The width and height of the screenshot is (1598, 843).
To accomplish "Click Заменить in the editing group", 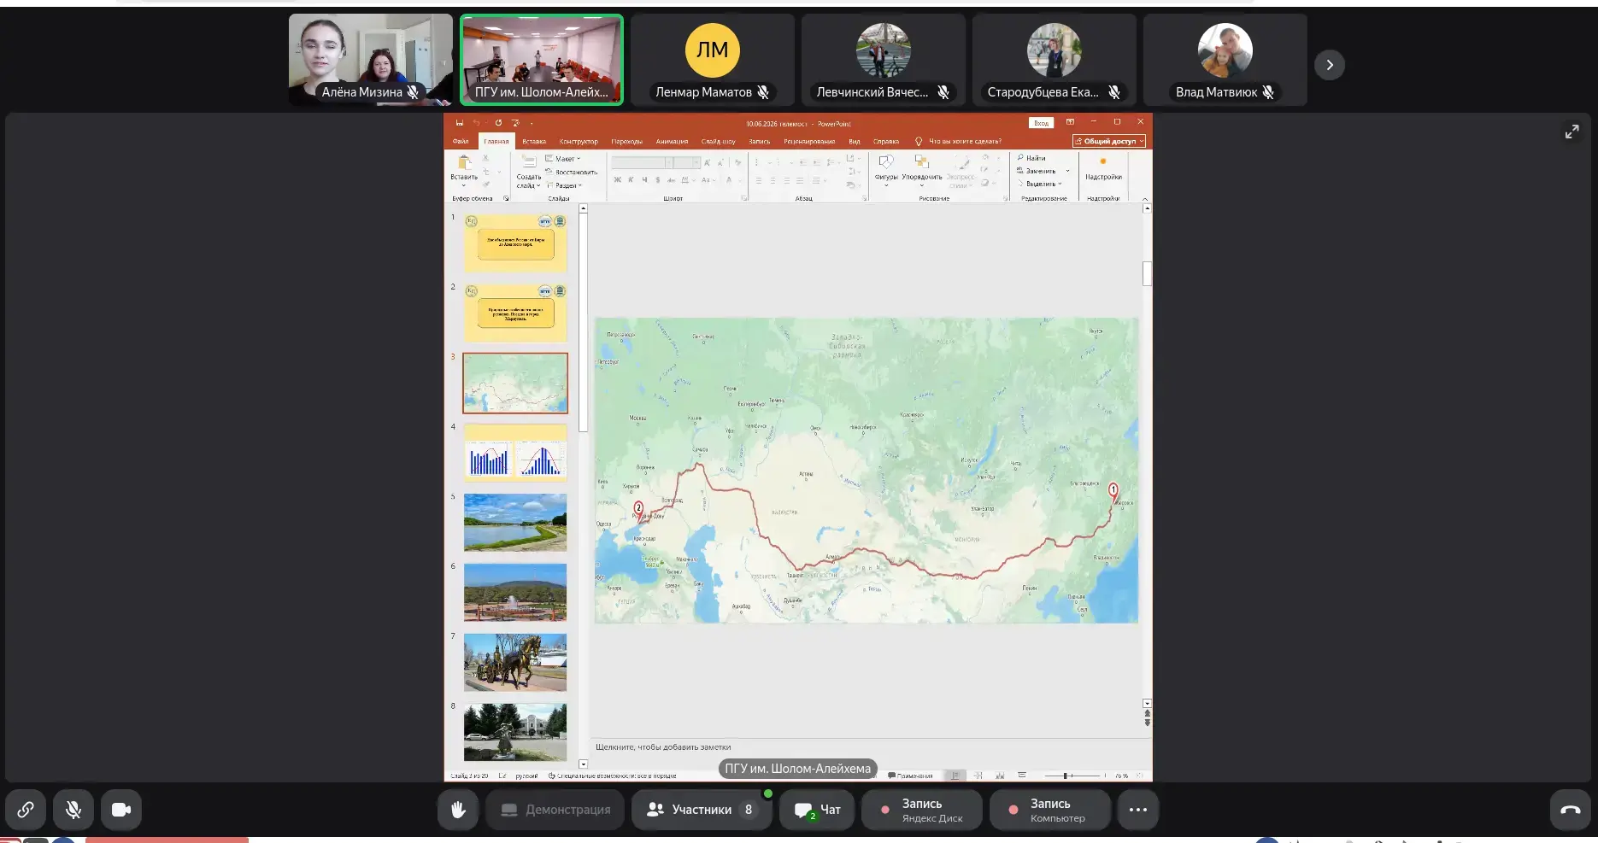I will tap(1037, 171).
